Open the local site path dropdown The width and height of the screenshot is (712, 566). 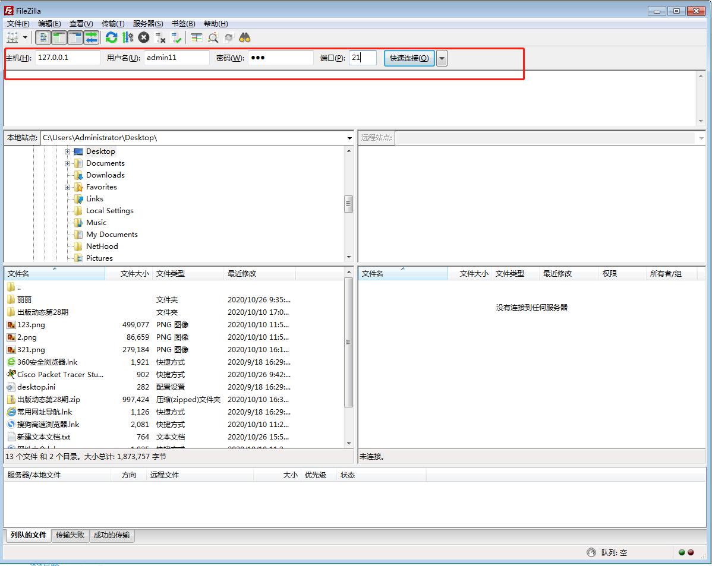coord(349,138)
